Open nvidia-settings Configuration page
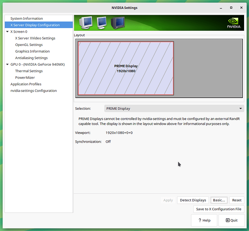 [34, 91]
